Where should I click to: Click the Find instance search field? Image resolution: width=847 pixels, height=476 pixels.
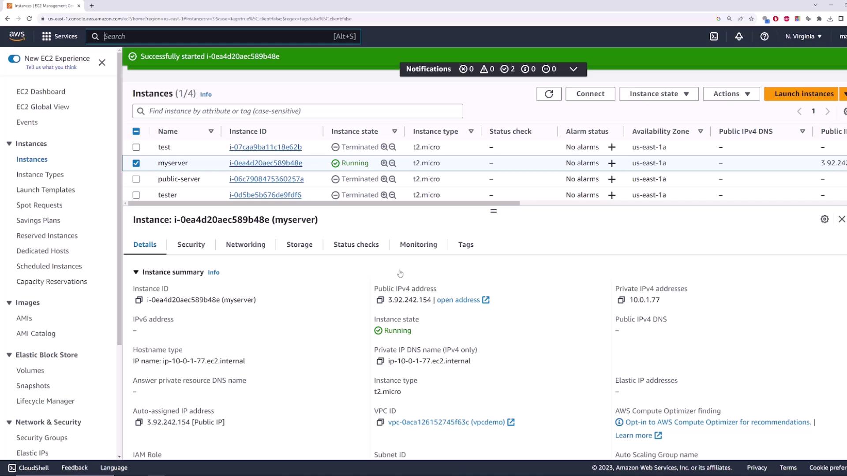pos(298,111)
